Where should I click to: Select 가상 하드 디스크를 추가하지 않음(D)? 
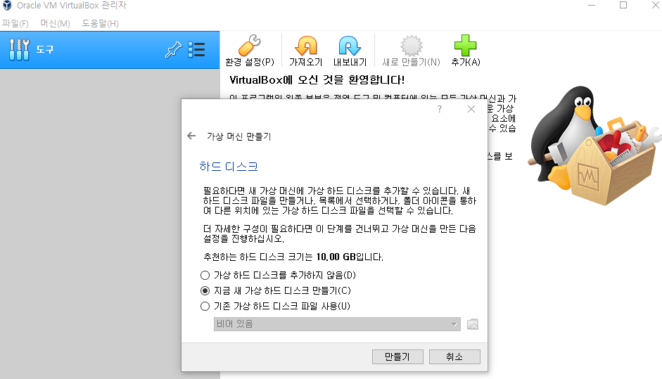pos(278,275)
